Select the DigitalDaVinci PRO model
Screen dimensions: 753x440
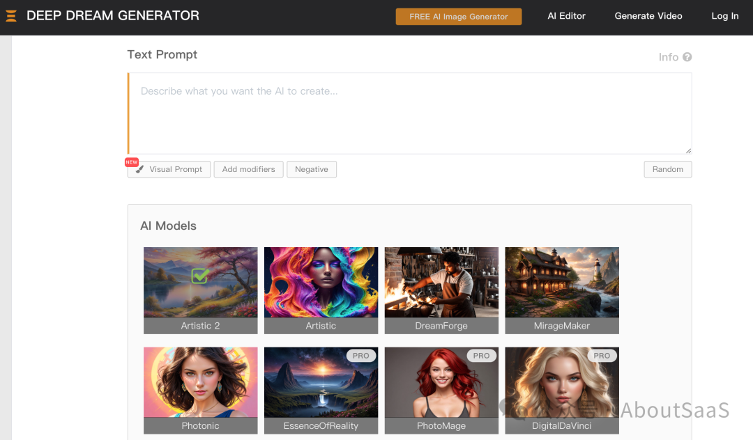pyautogui.click(x=562, y=391)
